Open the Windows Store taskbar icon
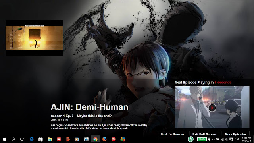 click(40, 139)
